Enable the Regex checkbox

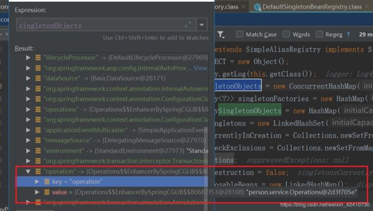point(319,34)
